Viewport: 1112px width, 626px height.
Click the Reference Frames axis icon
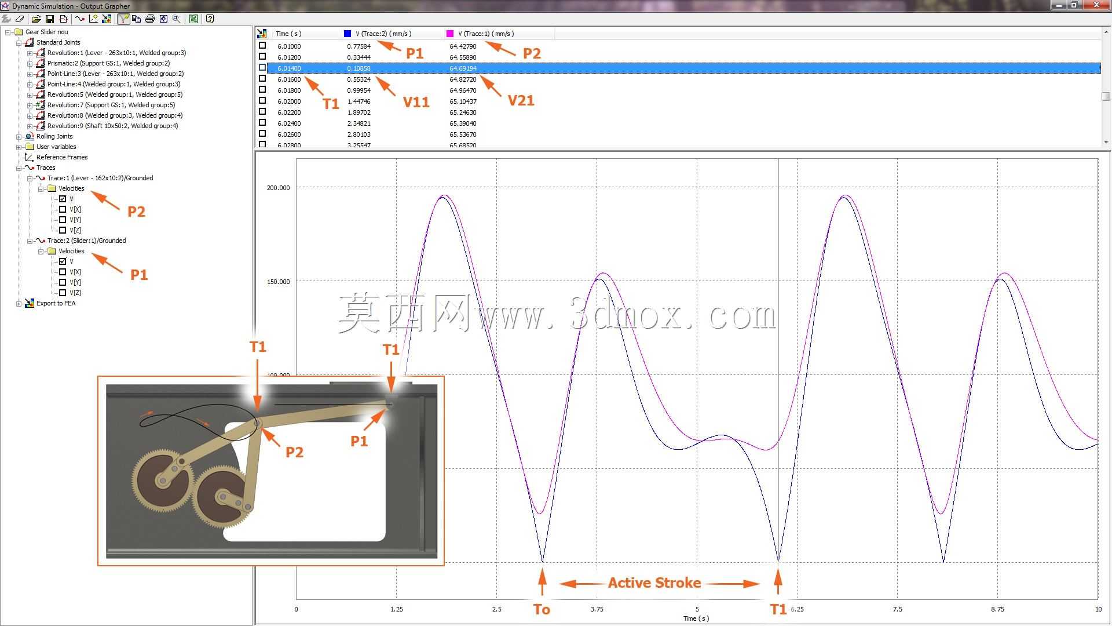pyautogui.click(x=30, y=157)
